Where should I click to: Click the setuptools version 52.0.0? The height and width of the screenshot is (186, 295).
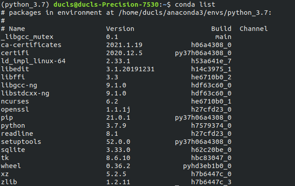pos(118,142)
